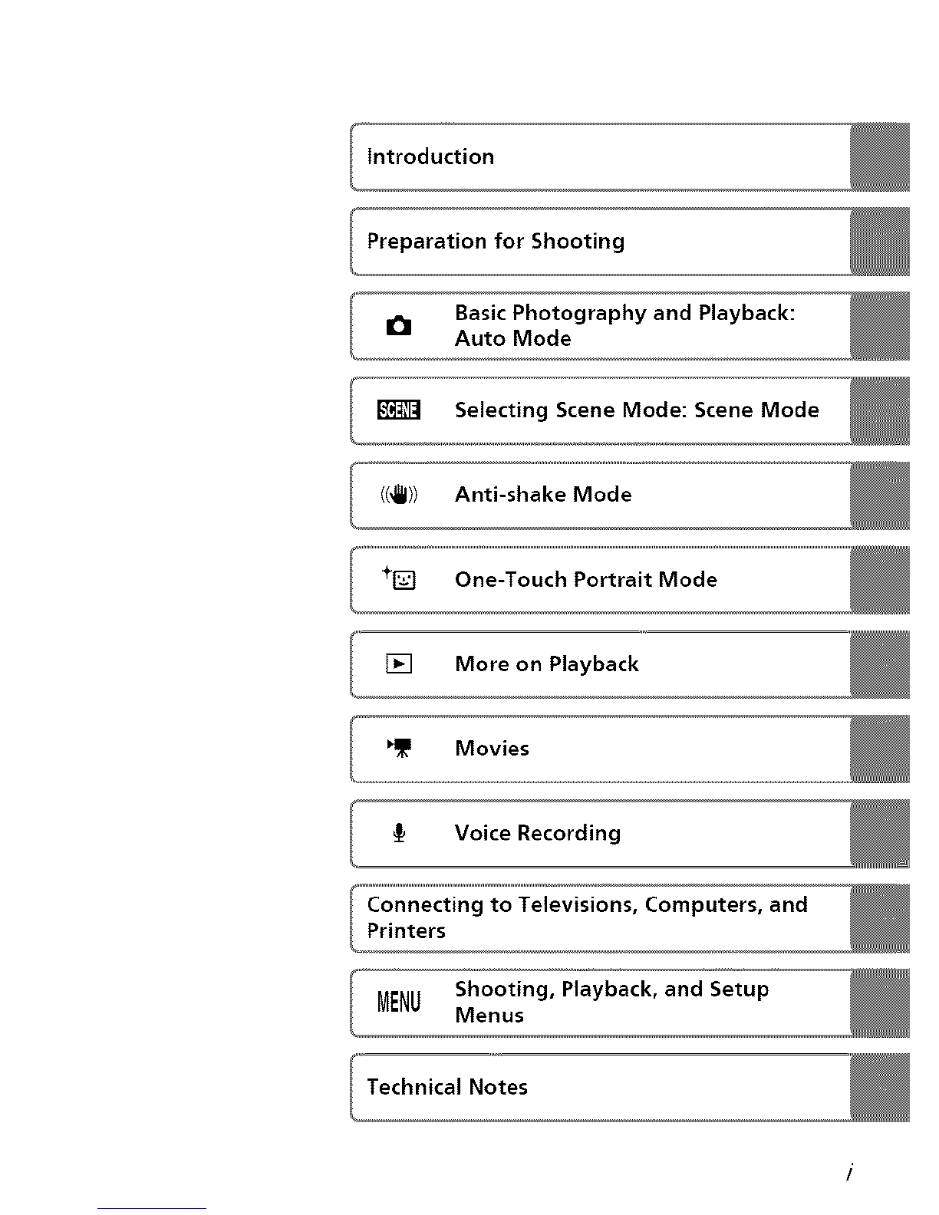This screenshot has height=1215, width=939.
Task: Click the playback triangle icon
Action: tap(399, 663)
